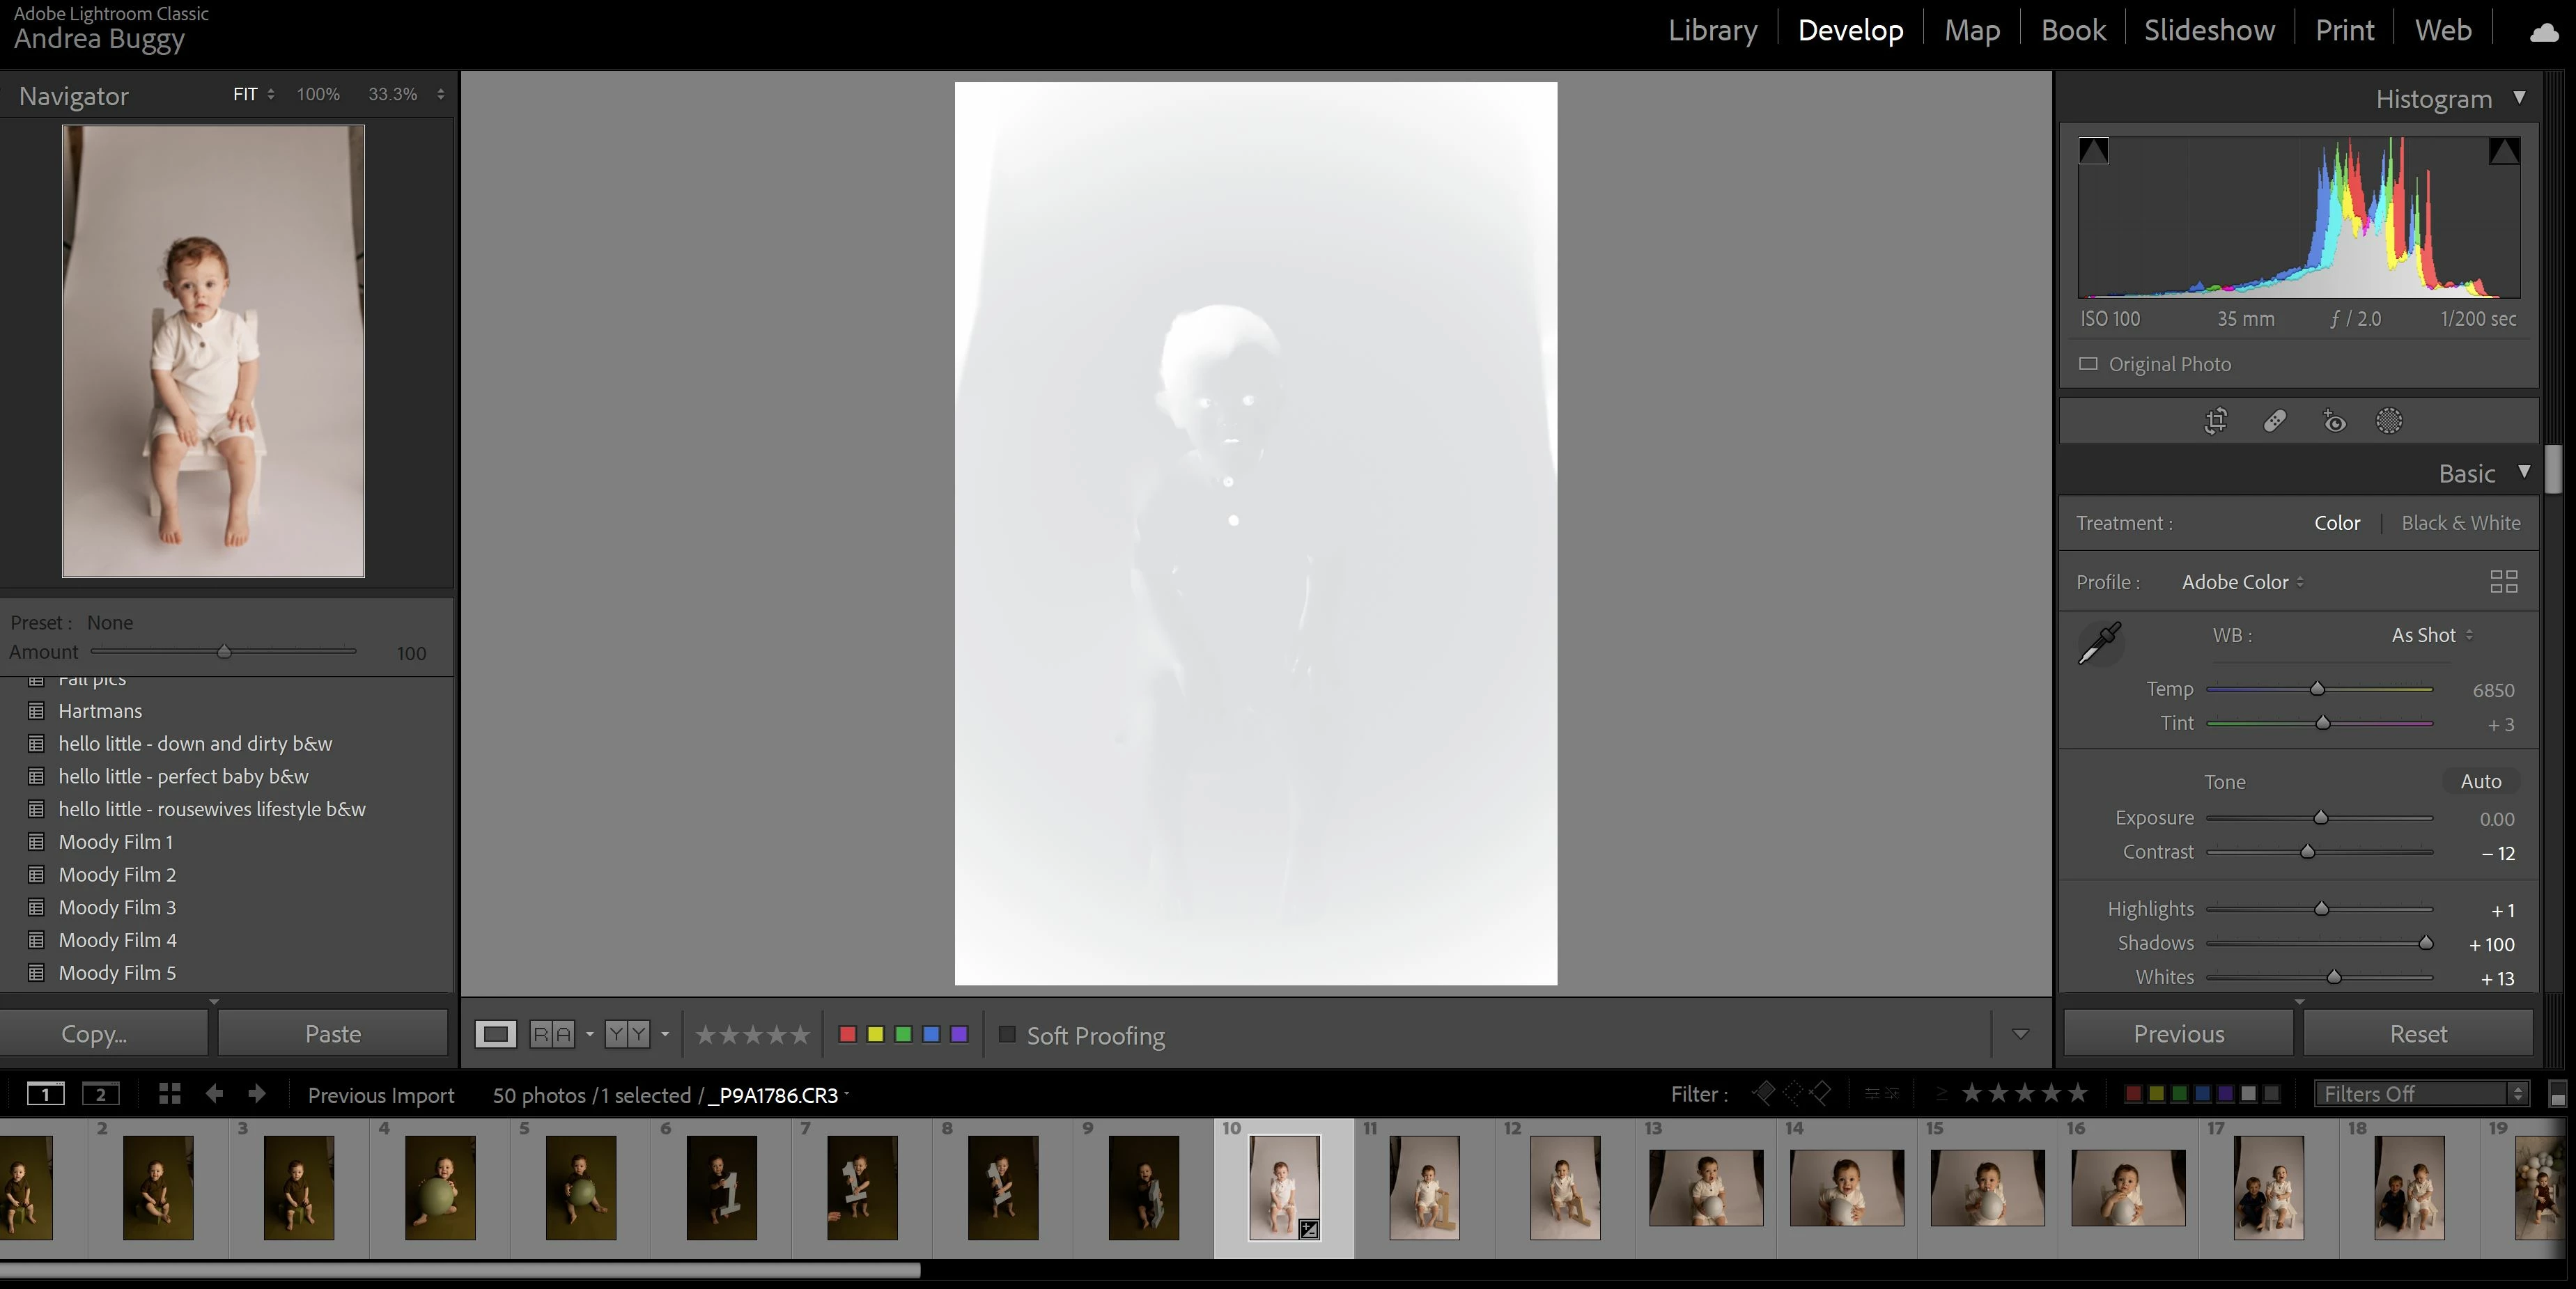The width and height of the screenshot is (2576, 1289).
Task: Pick the White Balance eyedropper
Action: click(2100, 643)
